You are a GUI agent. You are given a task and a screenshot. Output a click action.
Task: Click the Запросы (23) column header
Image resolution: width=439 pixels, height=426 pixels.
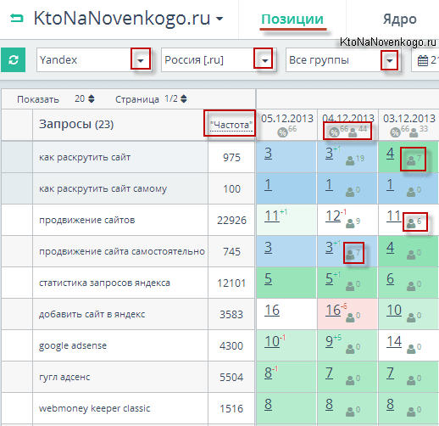[x=76, y=124]
